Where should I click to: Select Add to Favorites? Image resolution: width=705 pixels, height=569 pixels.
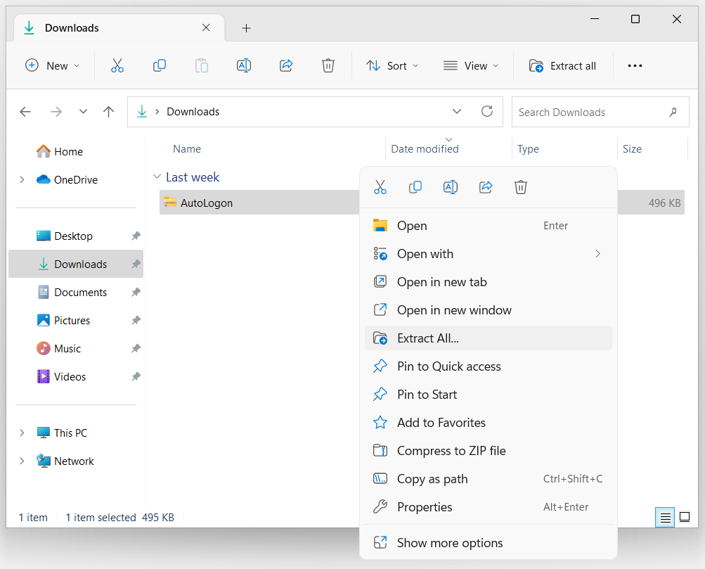click(489, 423)
